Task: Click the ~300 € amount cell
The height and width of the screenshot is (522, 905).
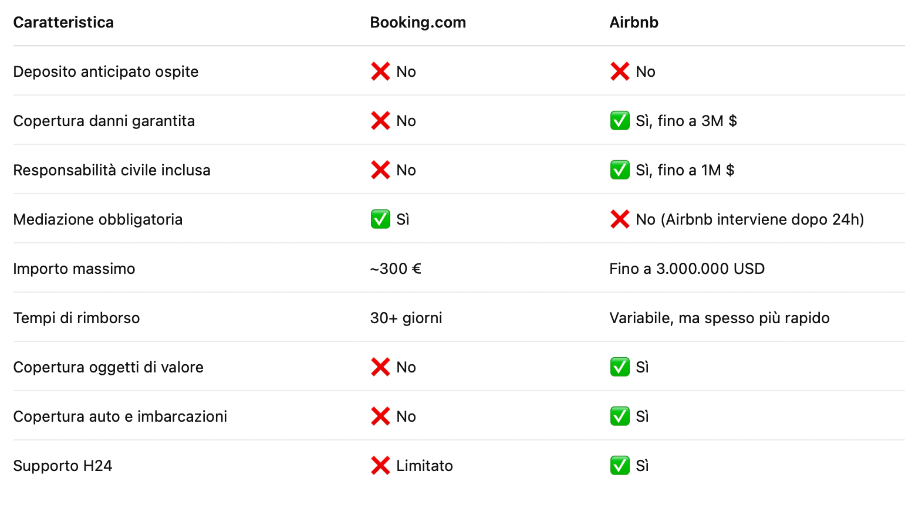Action: click(396, 269)
